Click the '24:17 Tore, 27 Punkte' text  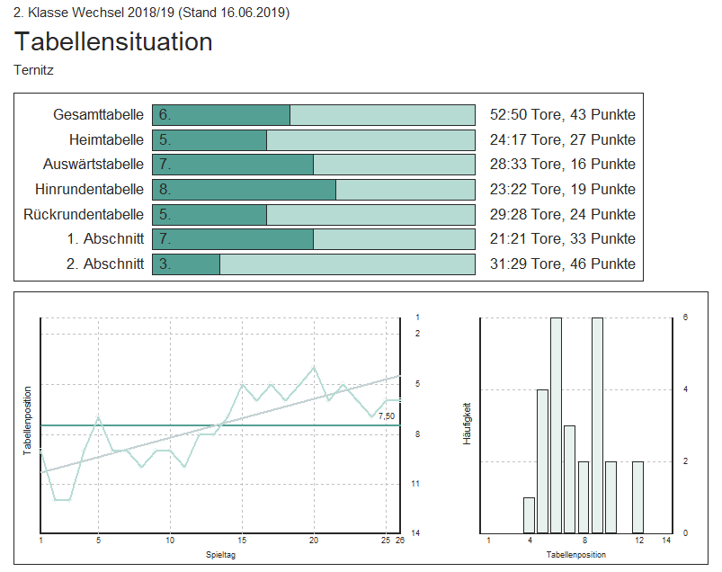tap(562, 140)
